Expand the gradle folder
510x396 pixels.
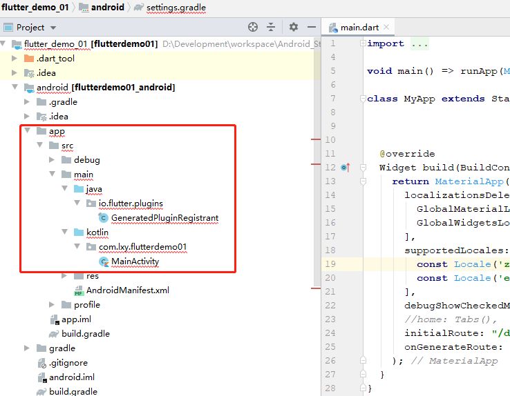pos(27,348)
